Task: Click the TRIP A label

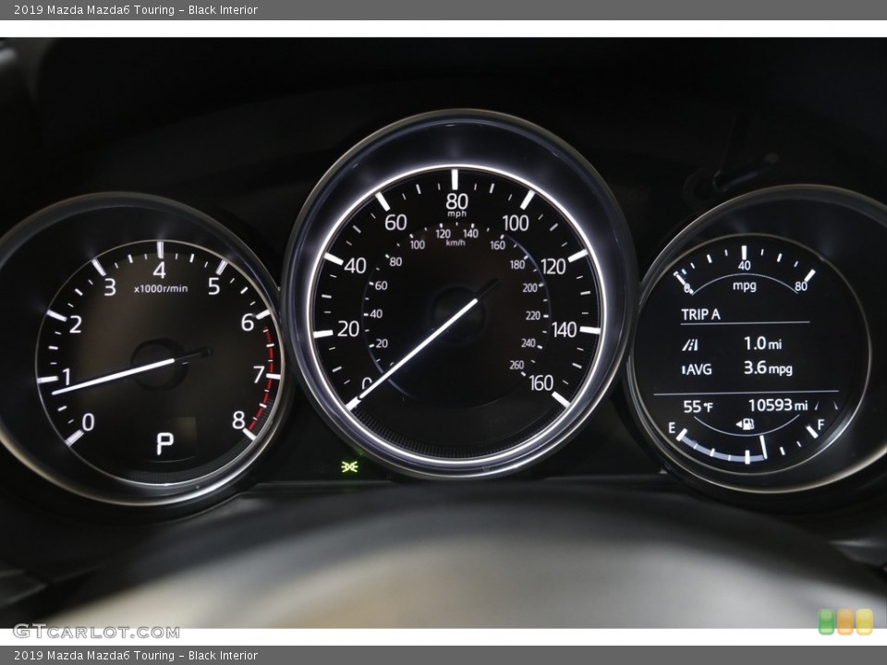Action: pos(700,314)
